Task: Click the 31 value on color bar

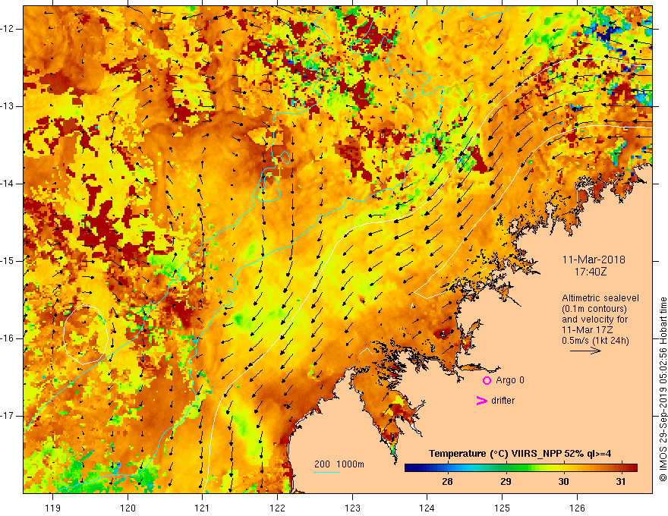Action: (621, 482)
